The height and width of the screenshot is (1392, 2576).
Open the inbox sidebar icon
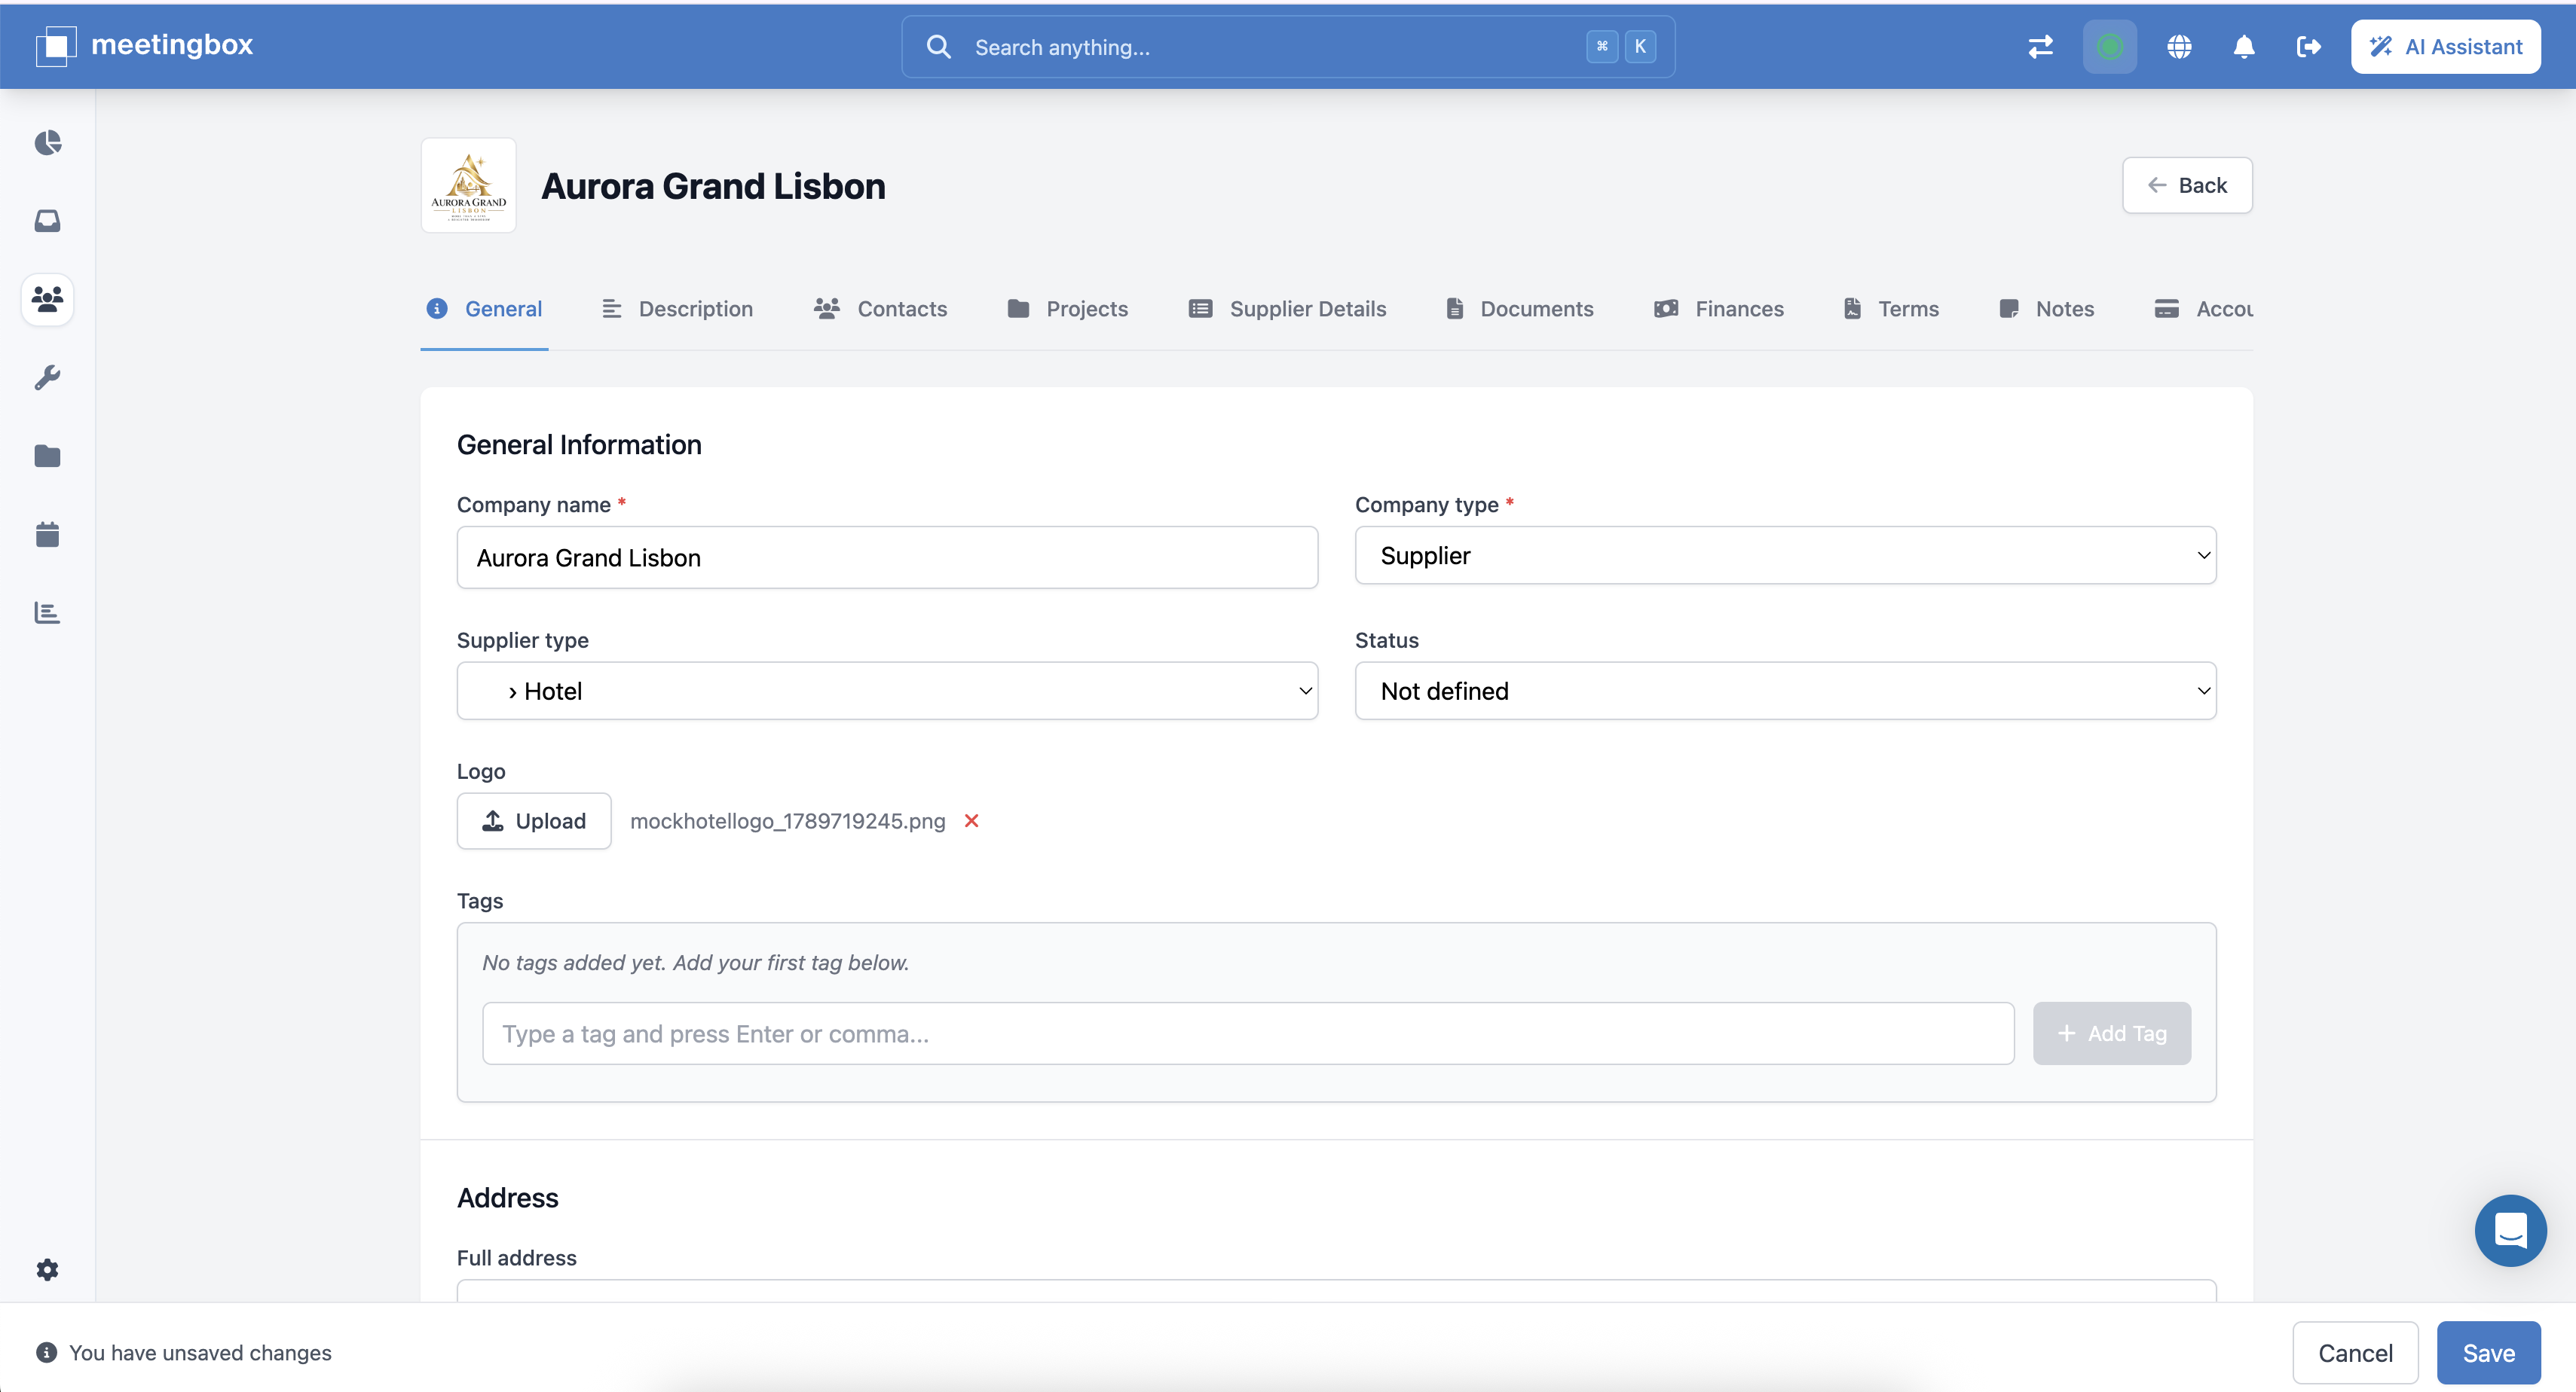click(47, 221)
